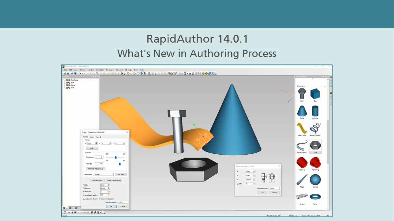Screen dimensions: 394x221
Task: Click the Pick Item button
Action: (x=121, y=174)
